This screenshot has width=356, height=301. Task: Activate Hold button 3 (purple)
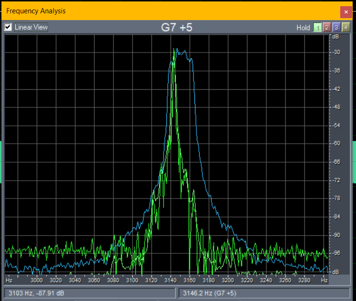click(x=336, y=28)
